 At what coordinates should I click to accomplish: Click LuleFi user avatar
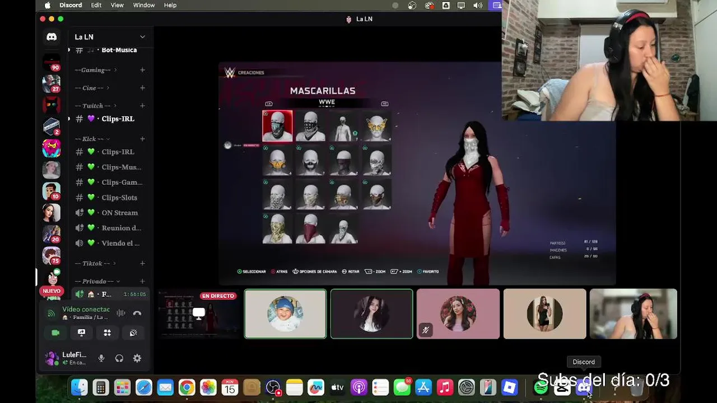pyautogui.click(x=52, y=358)
